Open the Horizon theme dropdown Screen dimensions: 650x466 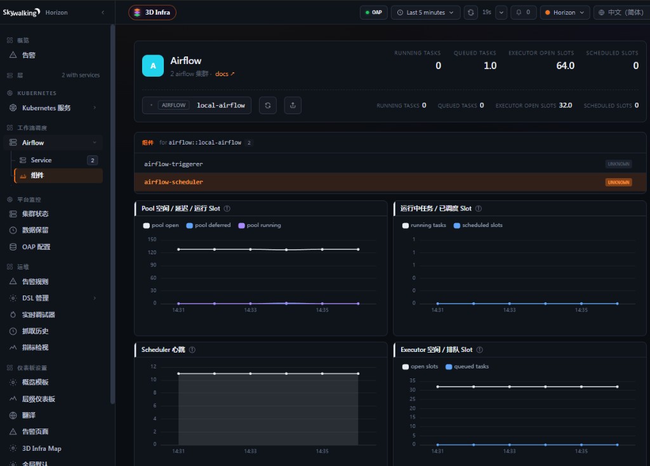tap(564, 13)
